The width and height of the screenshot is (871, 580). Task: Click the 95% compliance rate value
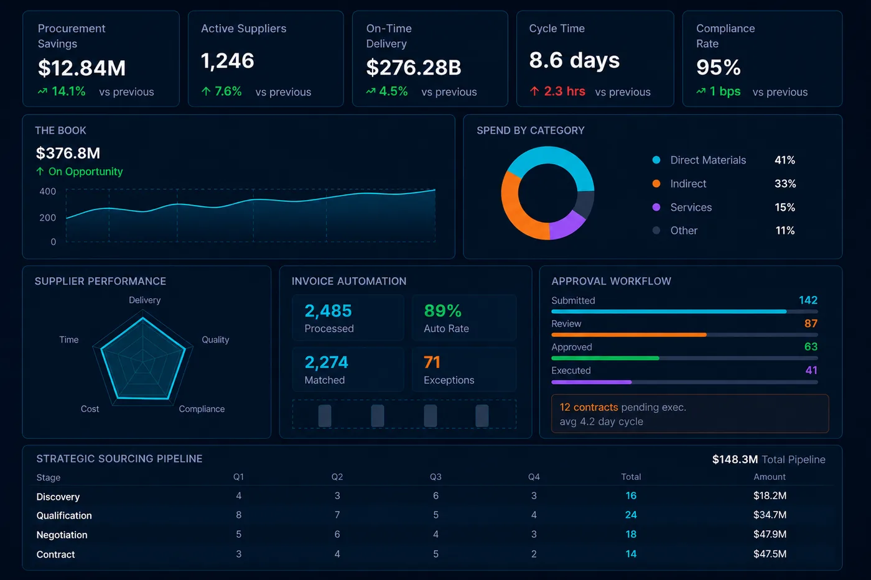719,67
